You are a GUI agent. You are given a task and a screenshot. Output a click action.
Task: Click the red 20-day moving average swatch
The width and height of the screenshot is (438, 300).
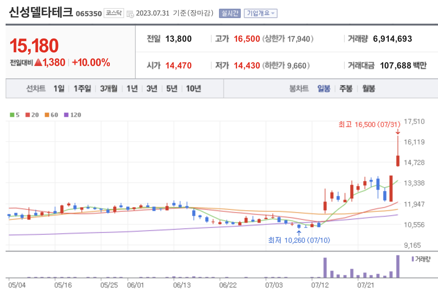(28, 115)
